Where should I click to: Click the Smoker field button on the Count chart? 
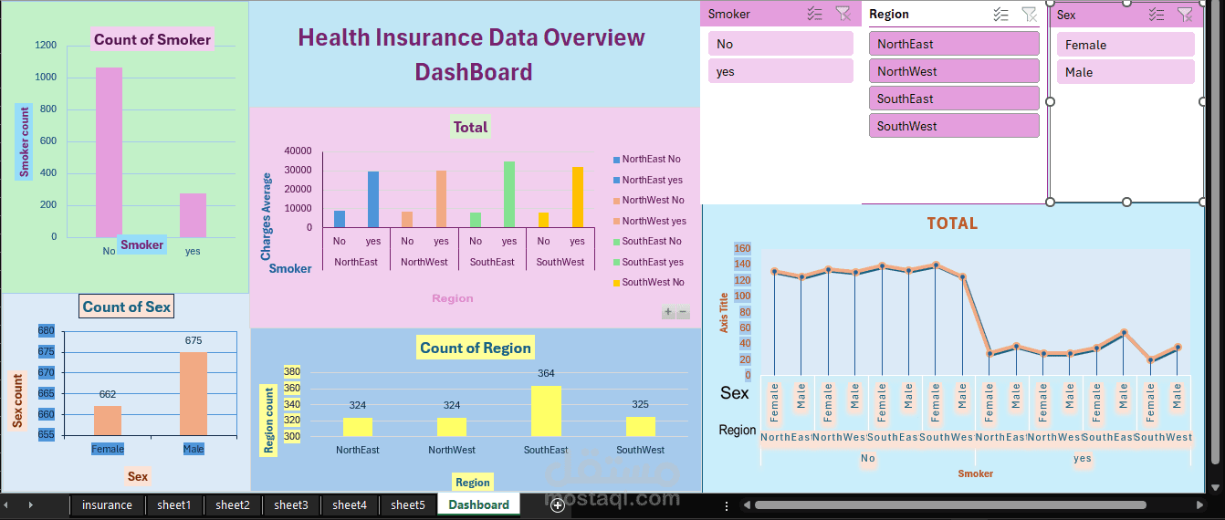click(x=142, y=244)
